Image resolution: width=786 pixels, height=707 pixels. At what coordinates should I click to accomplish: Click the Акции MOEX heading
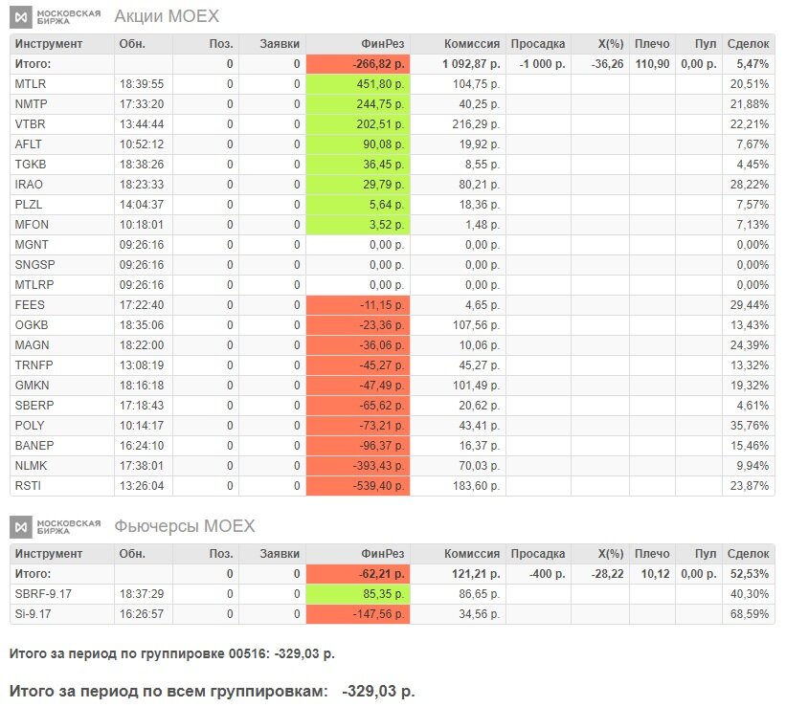pyautogui.click(x=167, y=16)
